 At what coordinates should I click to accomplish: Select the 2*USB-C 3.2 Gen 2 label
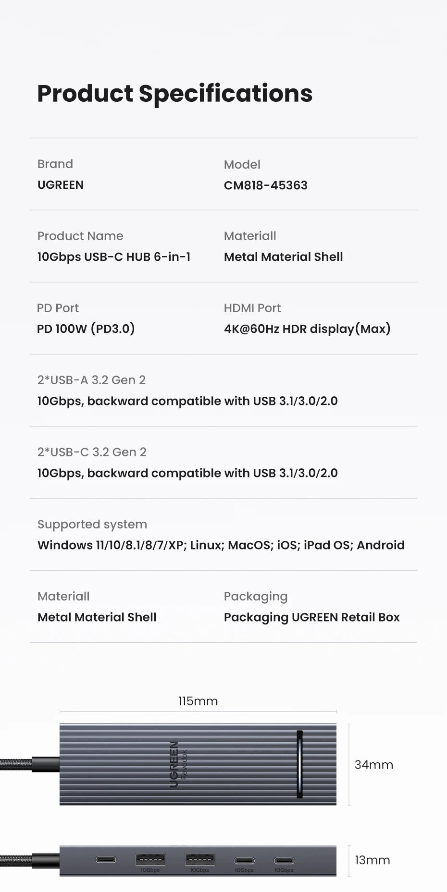coord(92,452)
